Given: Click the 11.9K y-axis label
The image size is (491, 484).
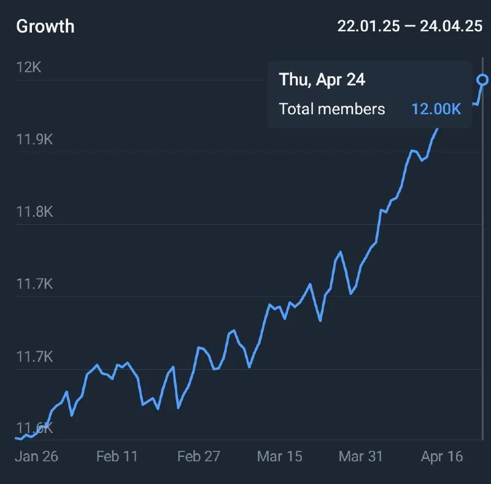Looking at the screenshot, I should coord(34,139).
